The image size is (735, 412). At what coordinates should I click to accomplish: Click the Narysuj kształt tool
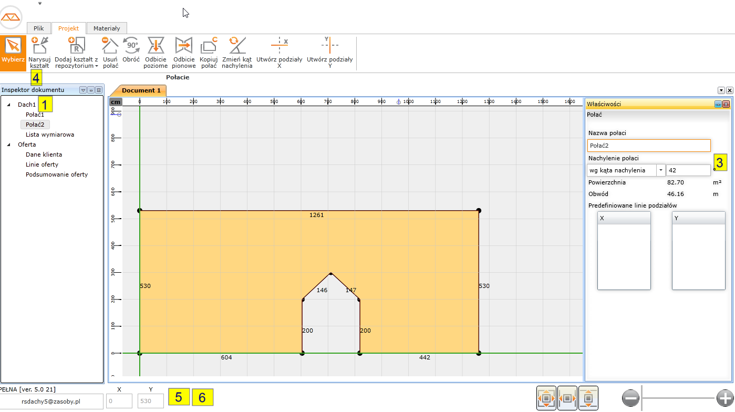pyautogui.click(x=39, y=53)
